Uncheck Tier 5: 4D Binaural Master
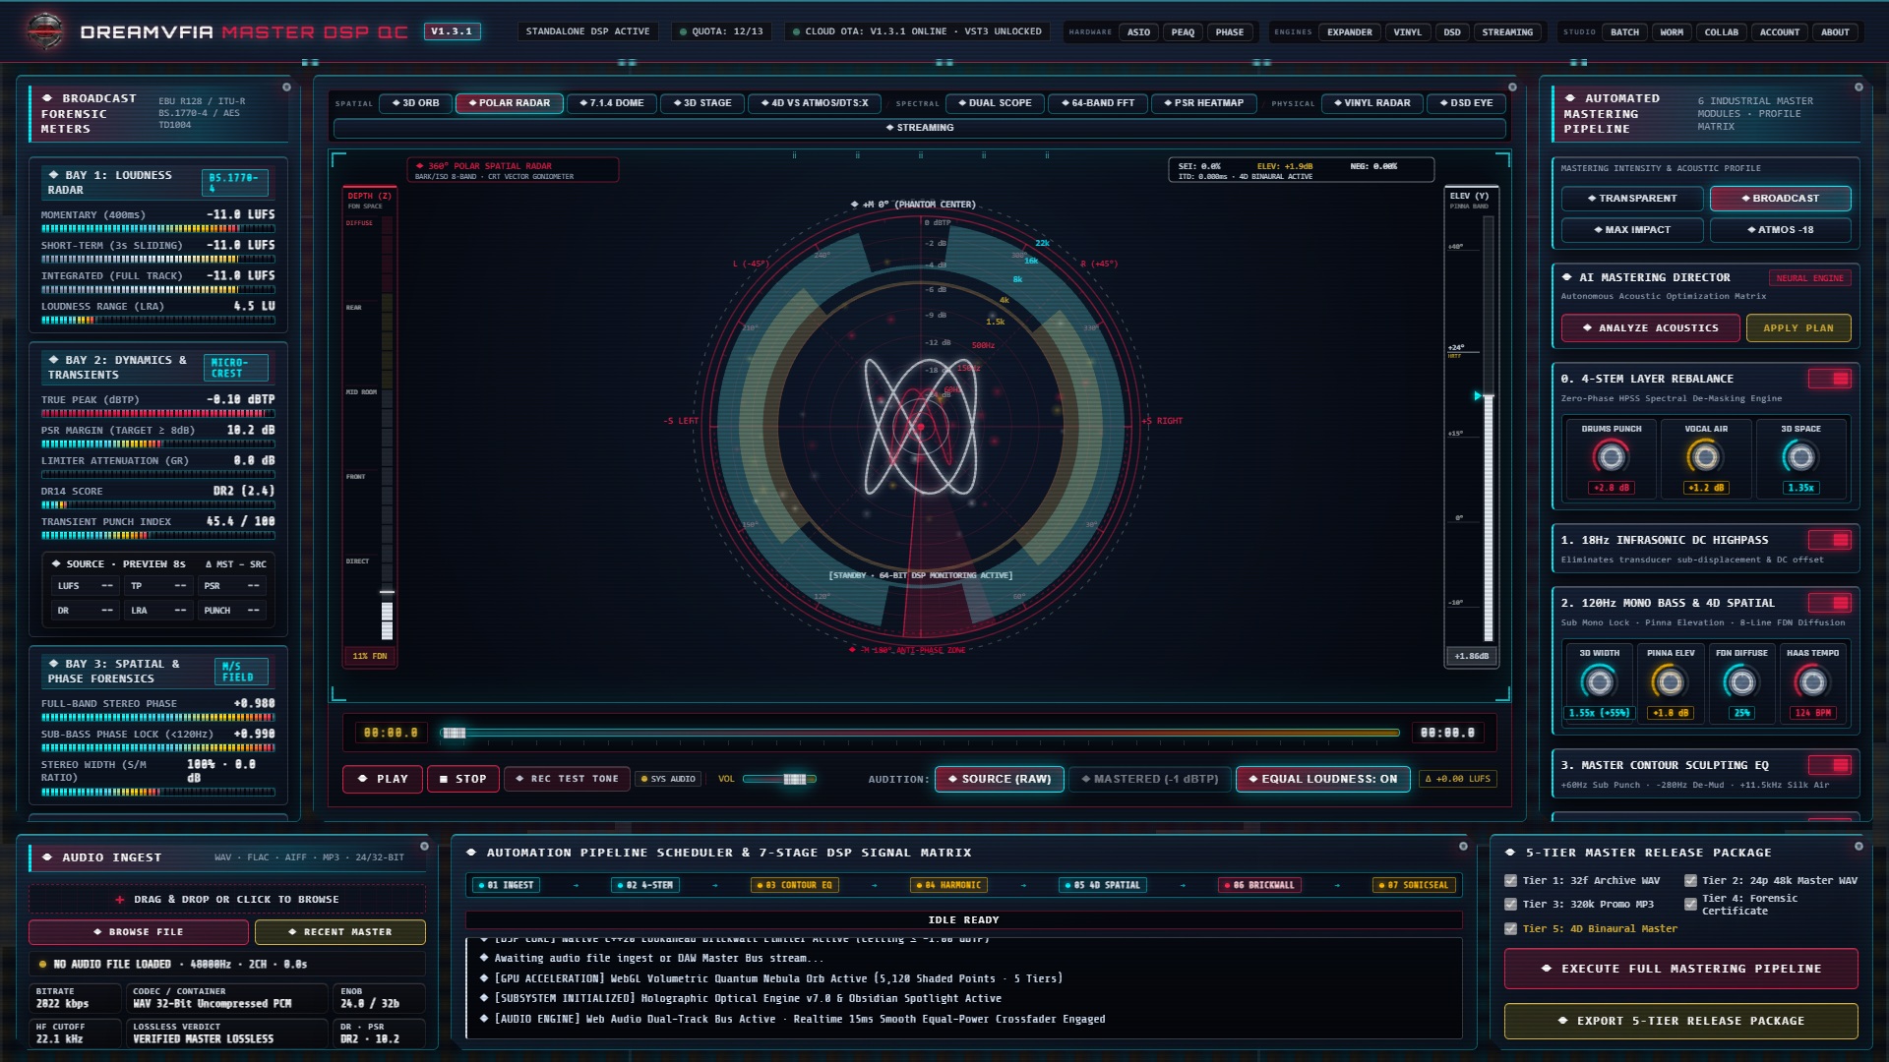This screenshot has height=1062, width=1889. click(1510, 929)
